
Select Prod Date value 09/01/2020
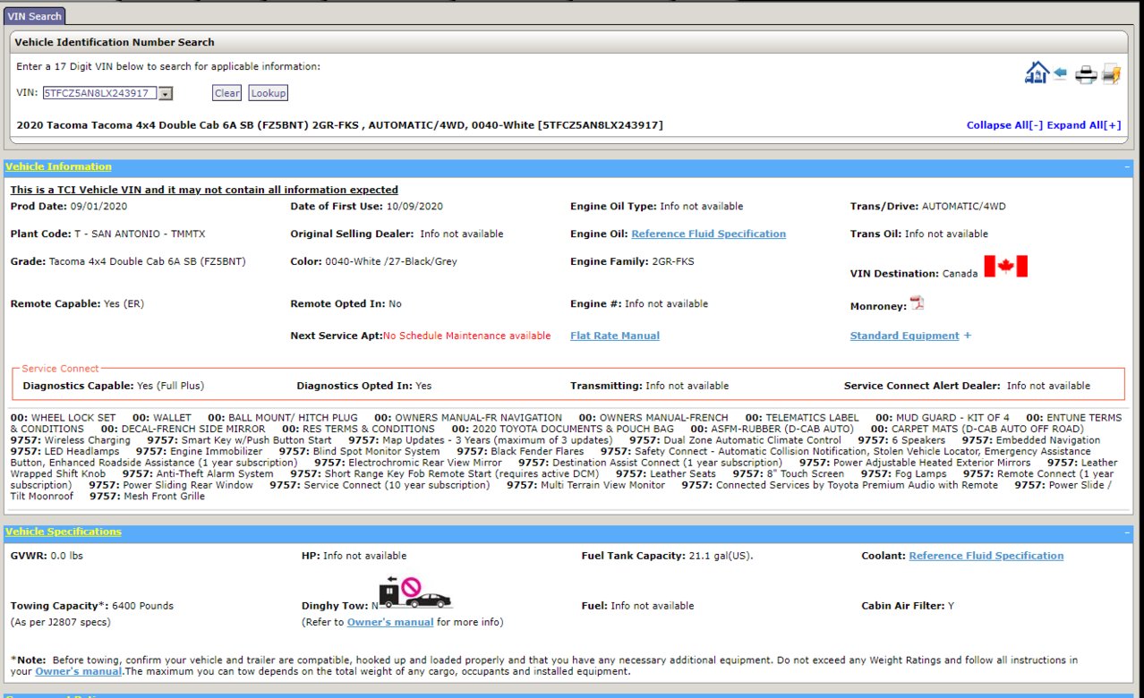99,207
